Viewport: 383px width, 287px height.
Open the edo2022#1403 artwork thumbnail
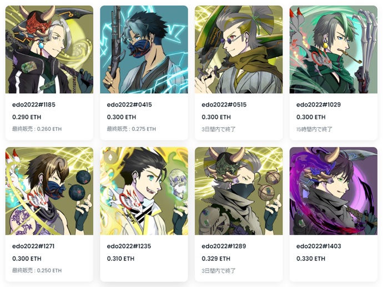click(x=334, y=191)
